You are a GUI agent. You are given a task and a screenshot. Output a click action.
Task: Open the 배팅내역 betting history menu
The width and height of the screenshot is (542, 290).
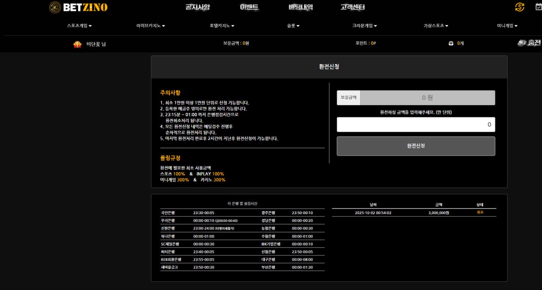[301, 7]
